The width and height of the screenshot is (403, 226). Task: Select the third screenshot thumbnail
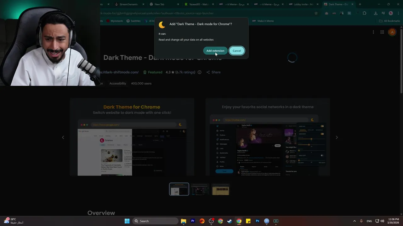tap(221, 189)
